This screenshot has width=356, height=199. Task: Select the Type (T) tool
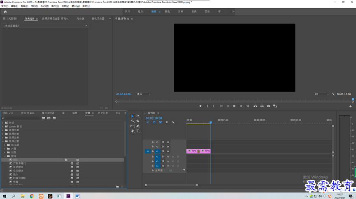pyautogui.click(x=138, y=131)
